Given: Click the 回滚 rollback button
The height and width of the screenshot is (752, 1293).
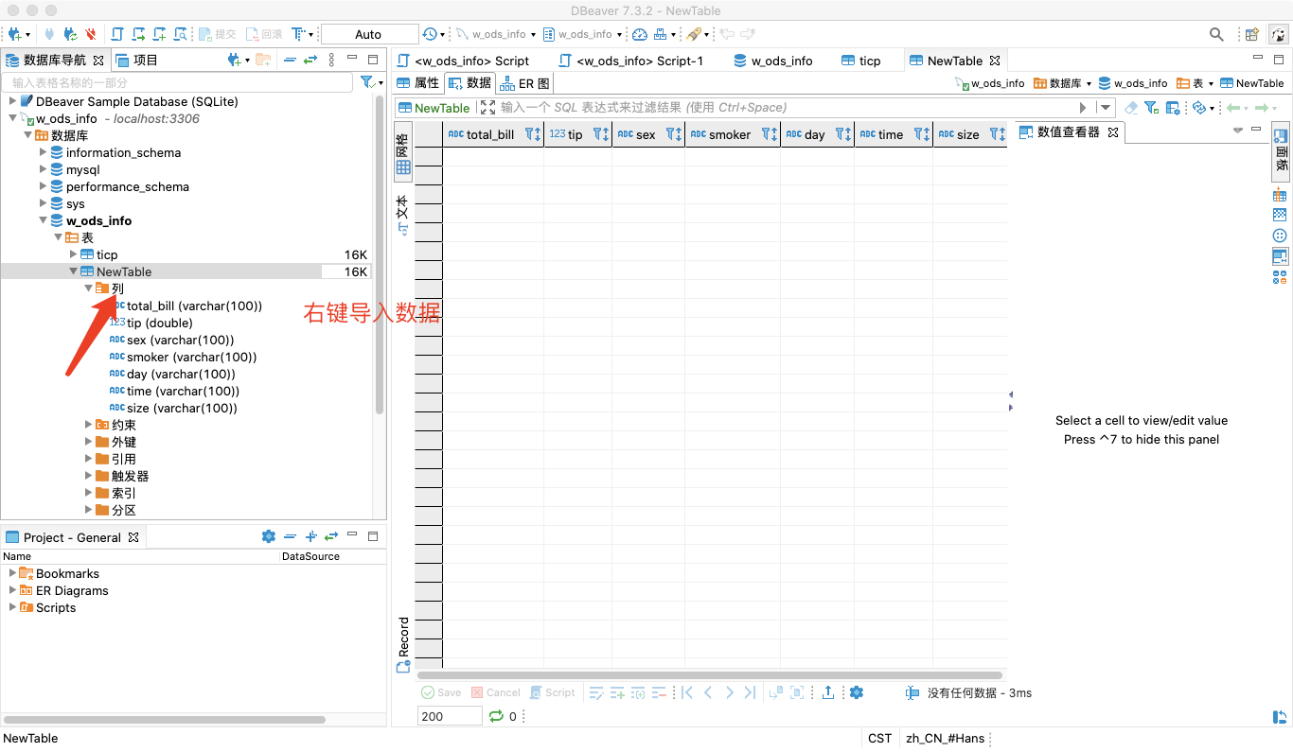Looking at the screenshot, I should (264, 34).
